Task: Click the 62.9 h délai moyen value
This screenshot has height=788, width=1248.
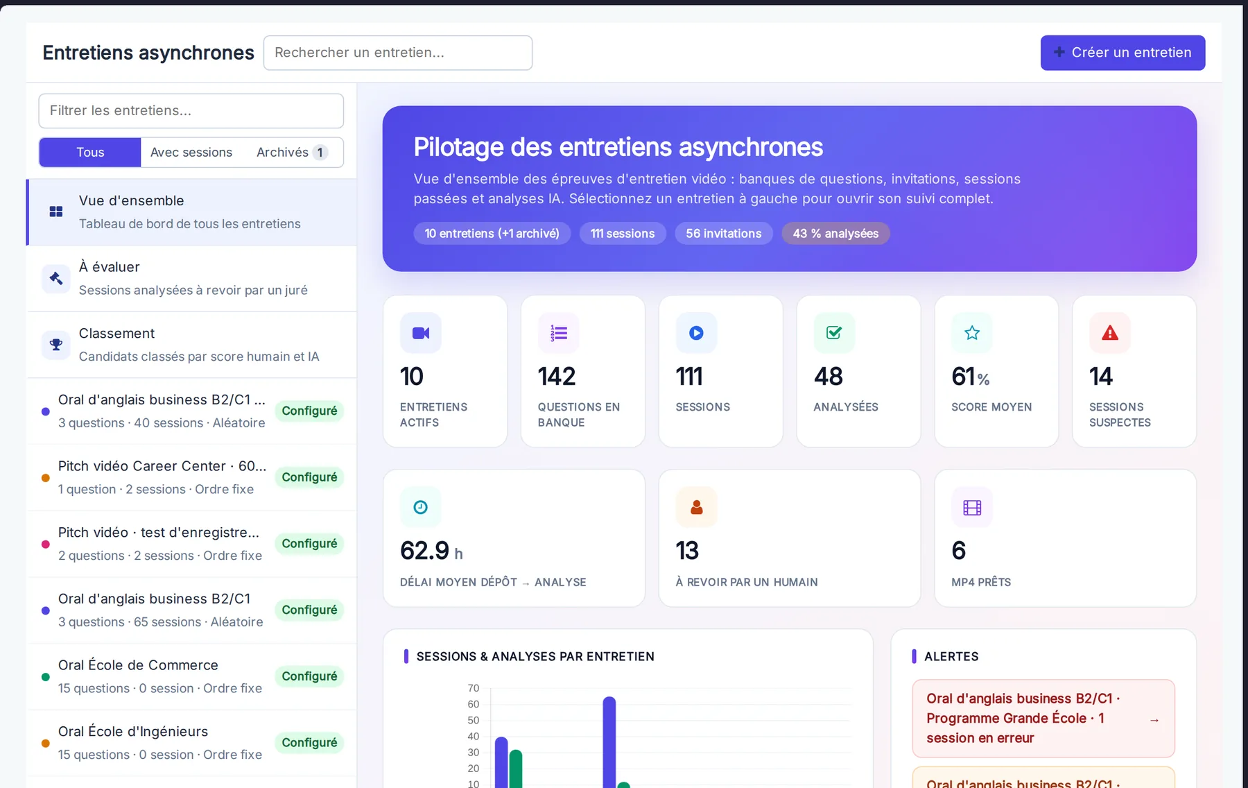Action: (x=431, y=551)
